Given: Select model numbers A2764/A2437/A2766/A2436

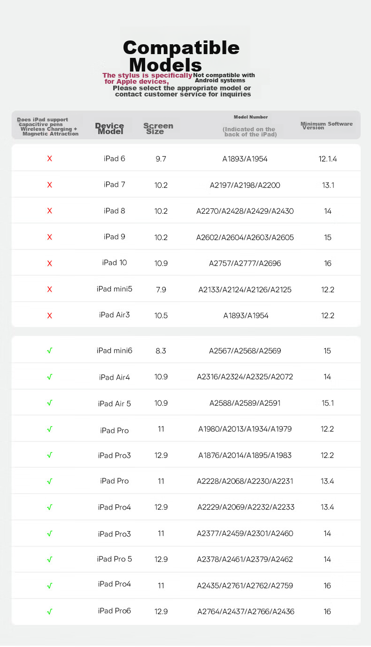Looking at the screenshot, I should (246, 612).
